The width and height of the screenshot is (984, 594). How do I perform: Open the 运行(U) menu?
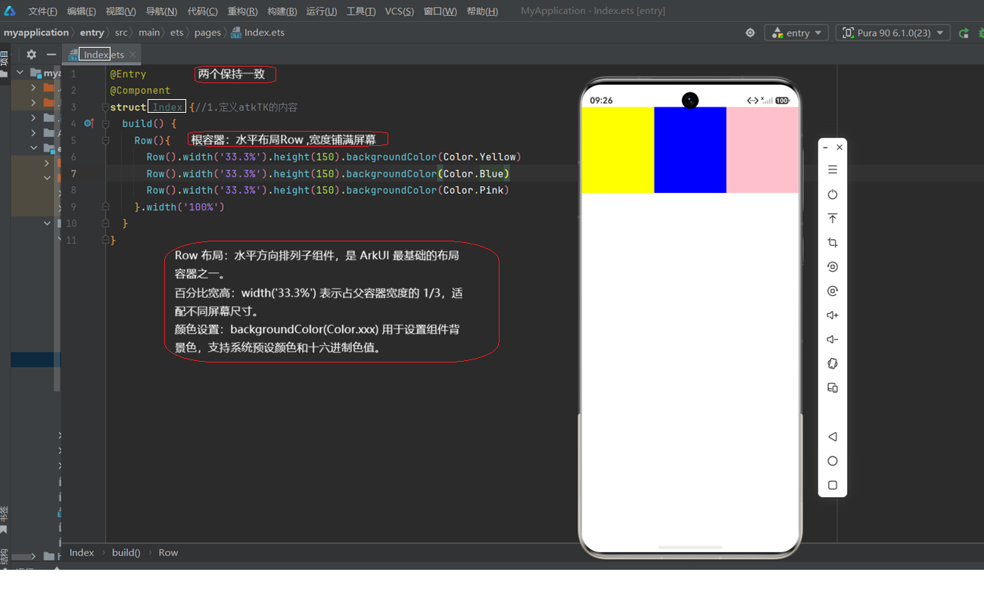322,11
